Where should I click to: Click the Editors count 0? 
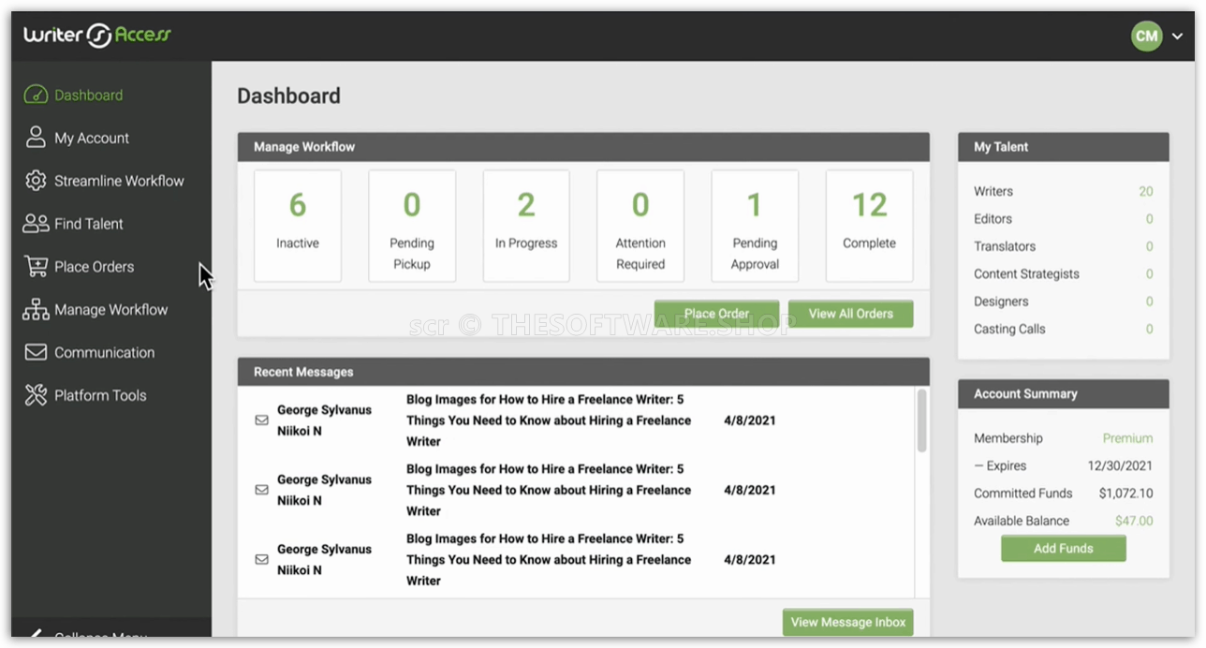(x=1150, y=219)
